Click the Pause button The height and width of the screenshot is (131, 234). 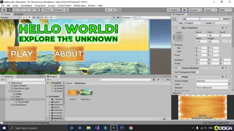coord(113,10)
